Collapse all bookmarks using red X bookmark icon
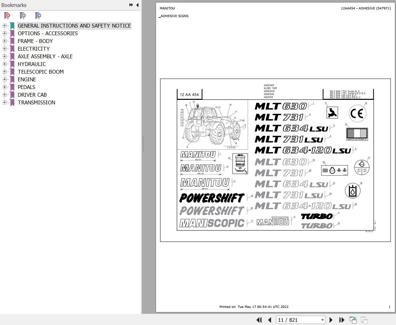 click(x=7, y=16)
